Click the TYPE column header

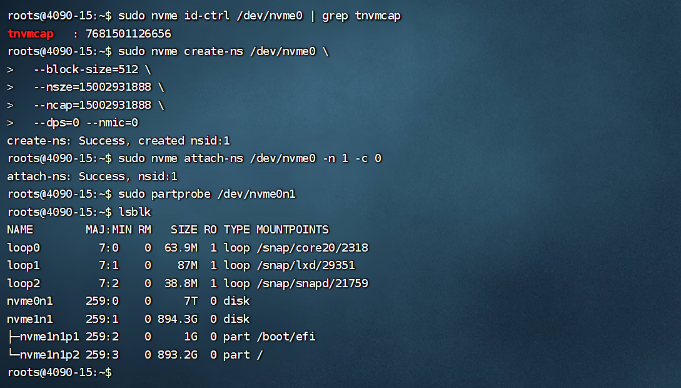click(x=237, y=230)
